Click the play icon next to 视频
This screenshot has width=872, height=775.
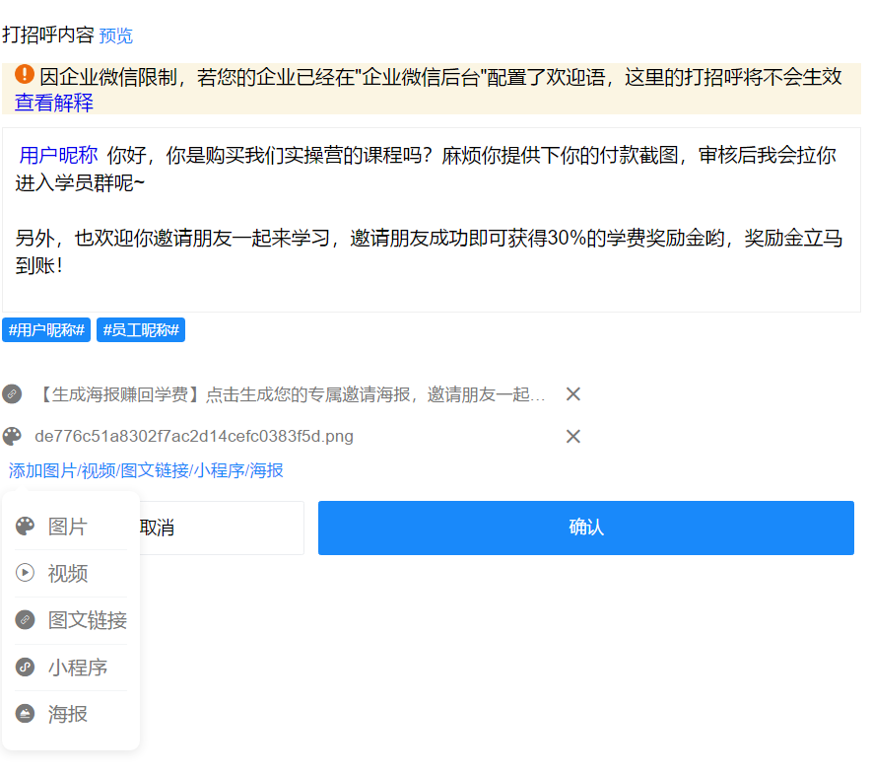click(25, 573)
